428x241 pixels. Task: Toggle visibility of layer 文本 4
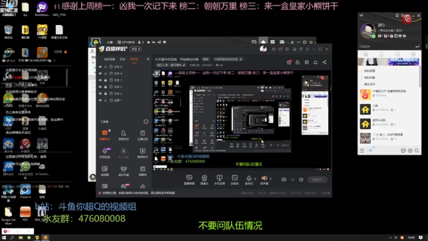coord(100,73)
